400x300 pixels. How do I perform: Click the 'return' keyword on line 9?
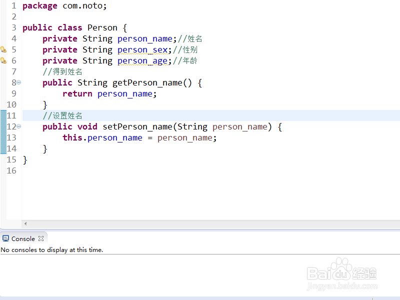(x=77, y=93)
